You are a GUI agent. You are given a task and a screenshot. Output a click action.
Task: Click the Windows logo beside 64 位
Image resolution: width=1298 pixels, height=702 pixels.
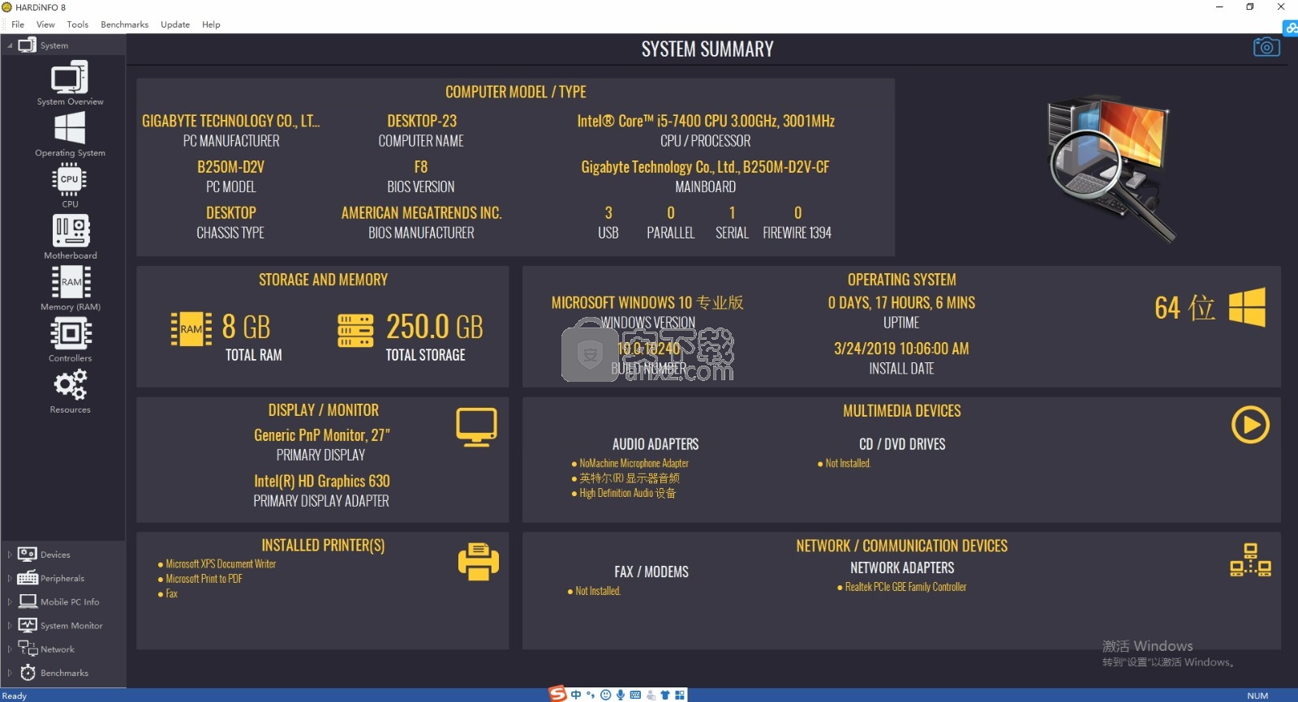tap(1247, 307)
